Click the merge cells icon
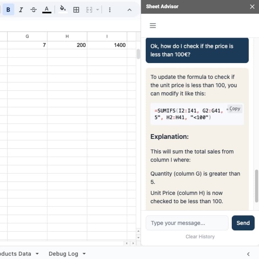This screenshot has width=259, height=259. (x=89, y=10)
